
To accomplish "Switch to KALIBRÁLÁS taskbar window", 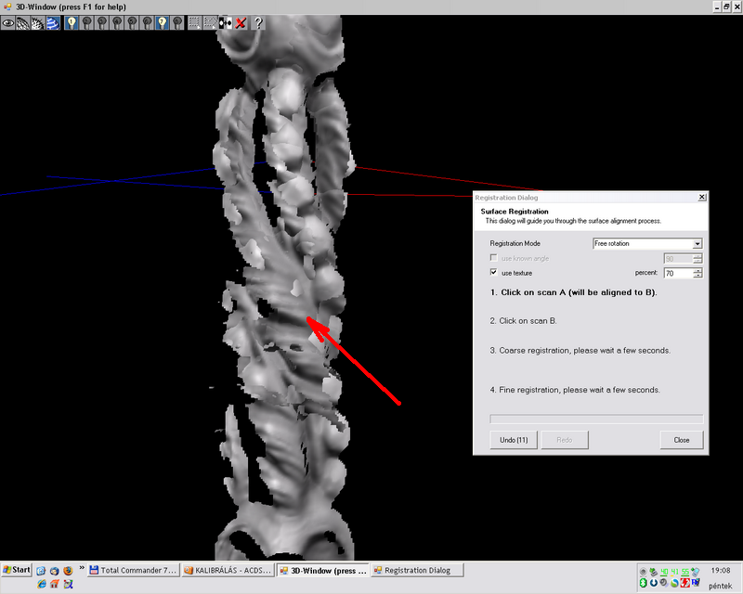I will tap(228, 570).
